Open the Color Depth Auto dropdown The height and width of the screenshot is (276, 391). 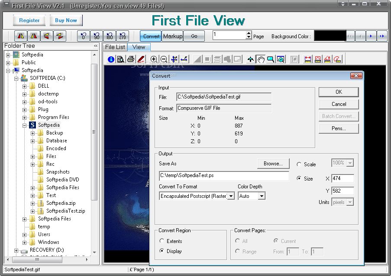click(x=262, y=196)
